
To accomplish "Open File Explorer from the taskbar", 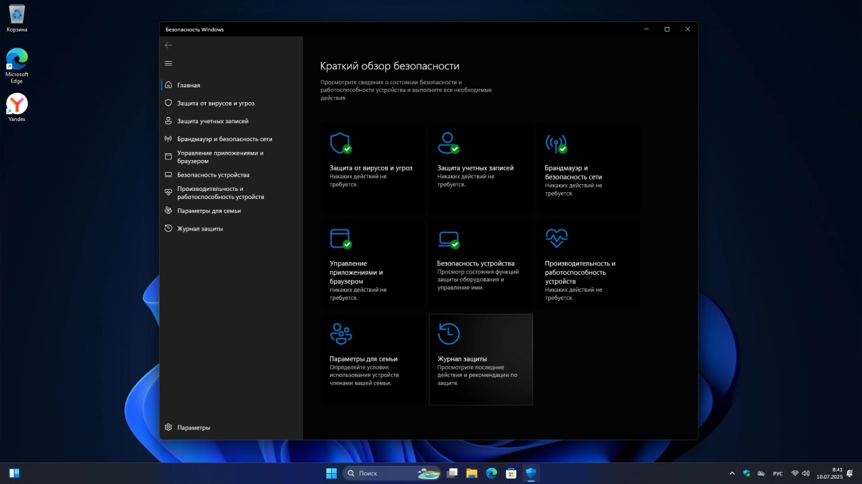I will coord(472,473).
